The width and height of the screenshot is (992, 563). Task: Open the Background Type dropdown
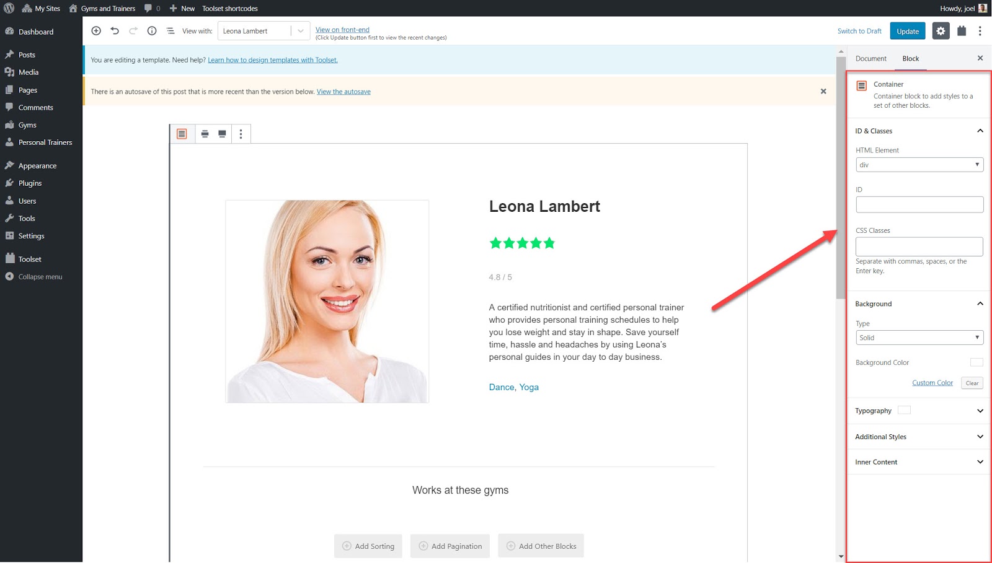pyautogui.click(x=919, y=338)
